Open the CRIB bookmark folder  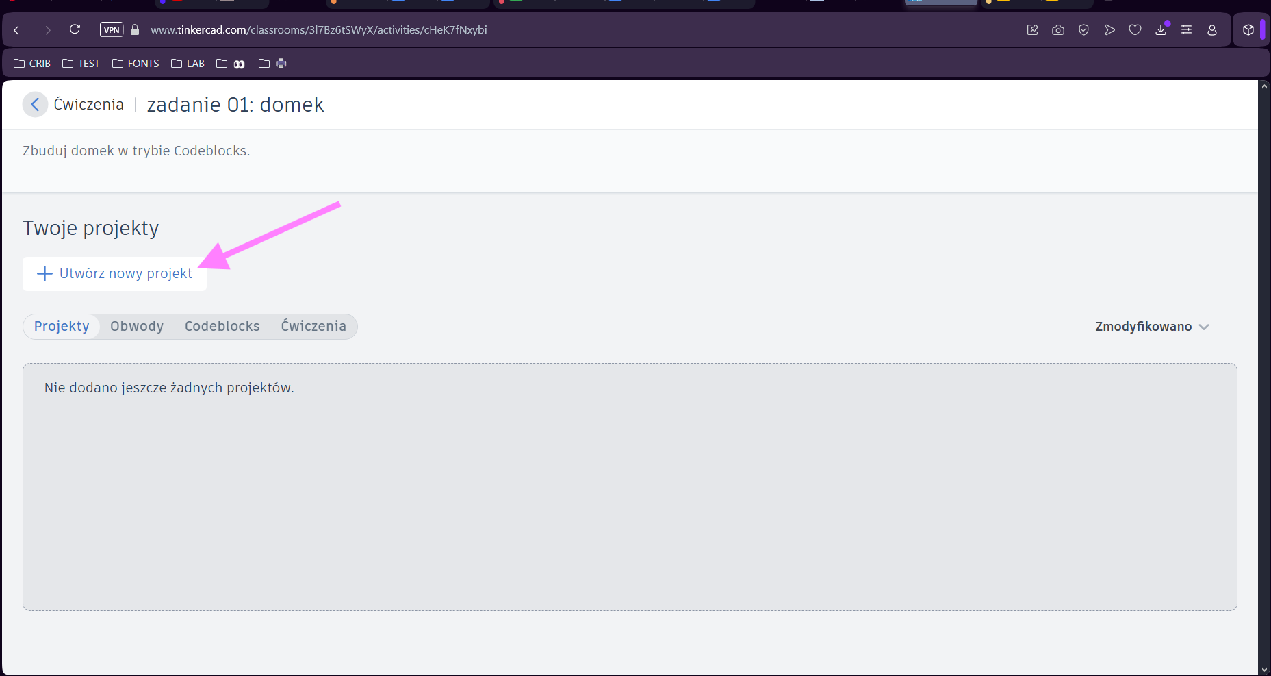[32, 64]
